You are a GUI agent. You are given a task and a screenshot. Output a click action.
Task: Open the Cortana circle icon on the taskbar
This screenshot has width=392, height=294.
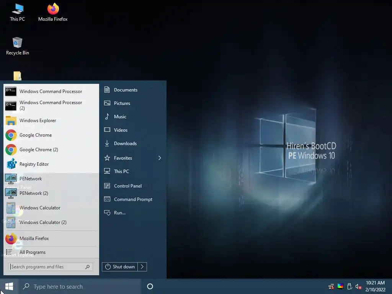(150, 286)
